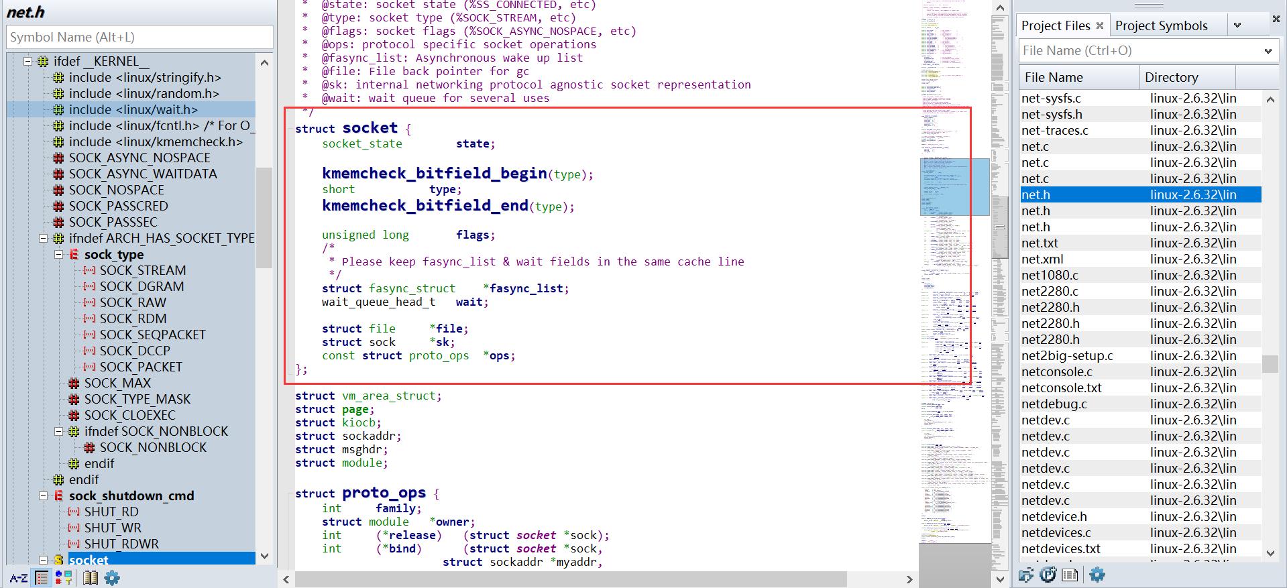Image resolution: width=1287 pixels, height=588 pixels.
Task: Select SHUT_RDWR in symbol tree
Action: [x=121, y=544]
